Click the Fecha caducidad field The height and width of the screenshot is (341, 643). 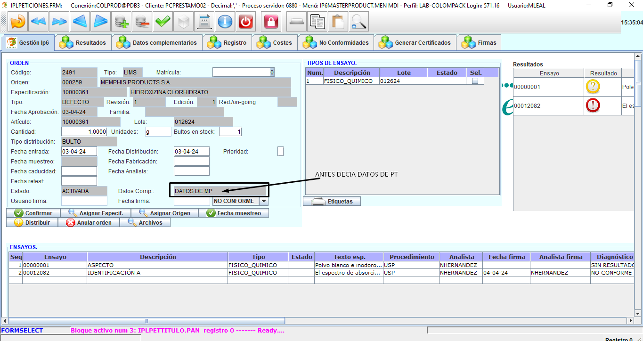[79, 171]
